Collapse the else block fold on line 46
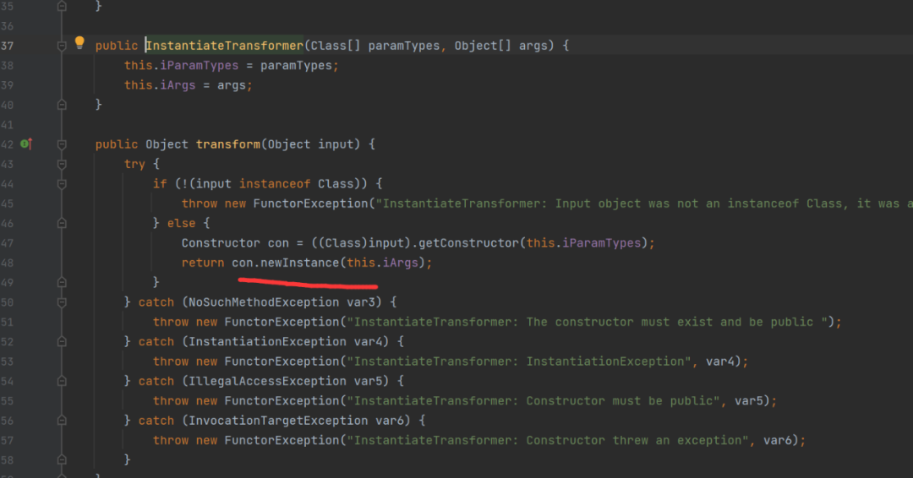The width and height of the screenshot is (913, 478). (x=62, y=223)
